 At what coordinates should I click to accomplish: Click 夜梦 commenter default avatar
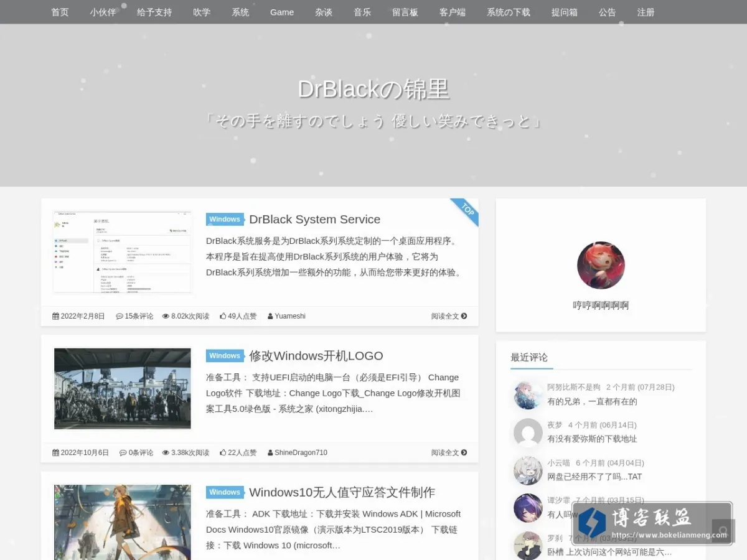tap(528, 432)
